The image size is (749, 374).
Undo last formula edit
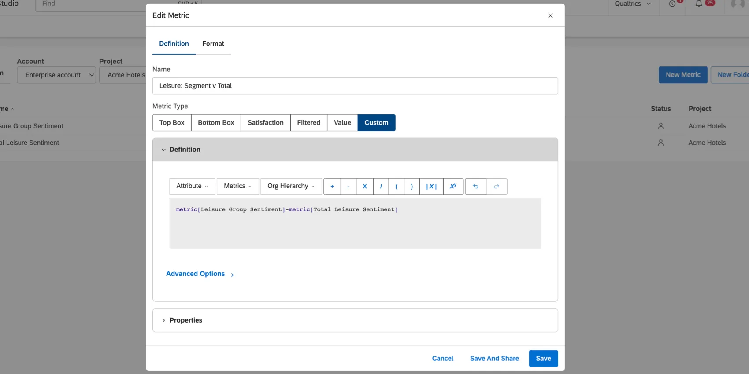tap(476, 187)
